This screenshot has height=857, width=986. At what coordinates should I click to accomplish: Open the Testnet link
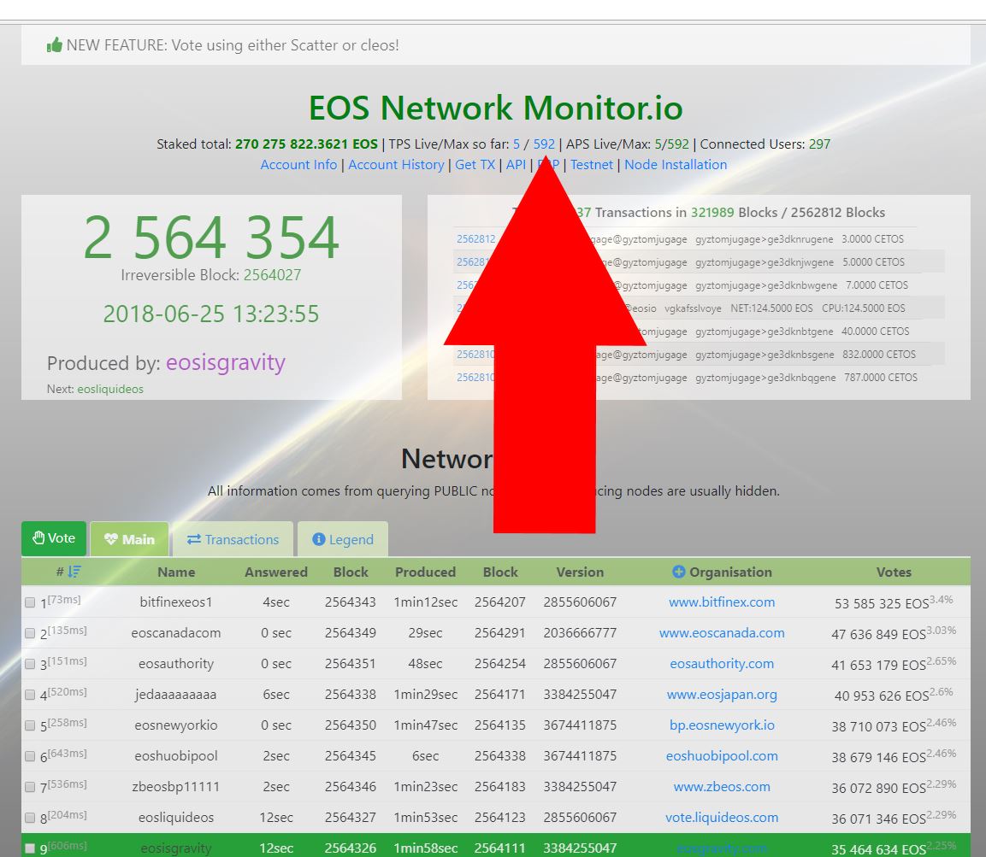[592, 165]
